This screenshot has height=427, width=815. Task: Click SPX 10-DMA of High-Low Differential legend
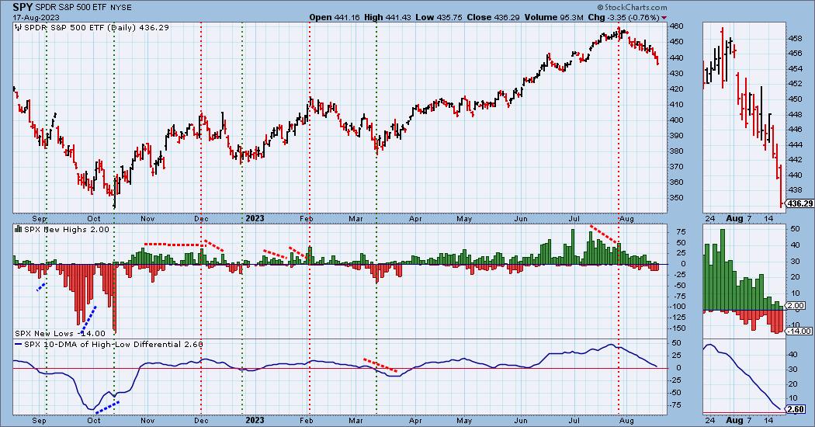click(x=114, y=344)
